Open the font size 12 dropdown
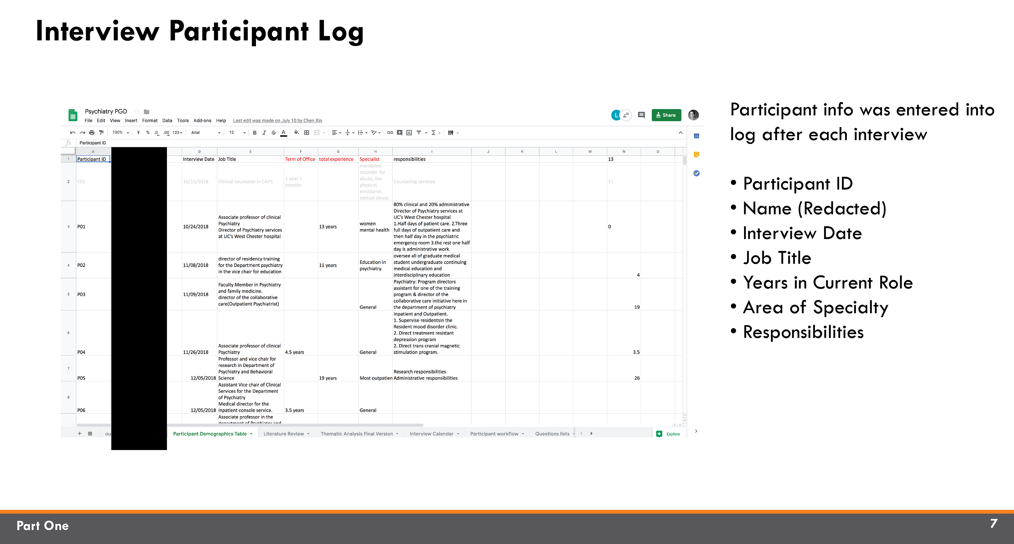 (x=237, y=133)
